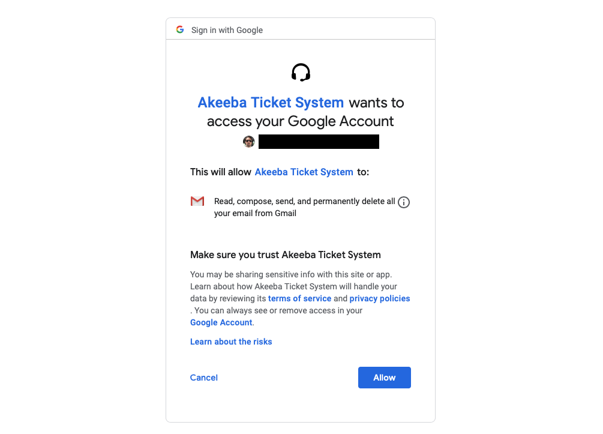
Task: Click the Gmail envelope icon
Action: tap(197, 201)
